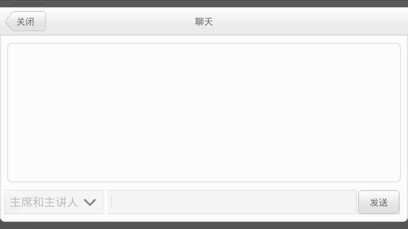The width and height of the screenshot is (408, 229).
Task: Click the middle of message input box
Action: click(x=232, y=202)
